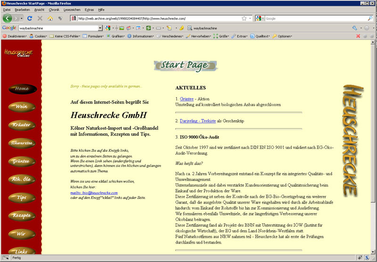Click the vertical scrollbar thumb
The width and height of the screenshot is (377, 262).
coord(373,123)
